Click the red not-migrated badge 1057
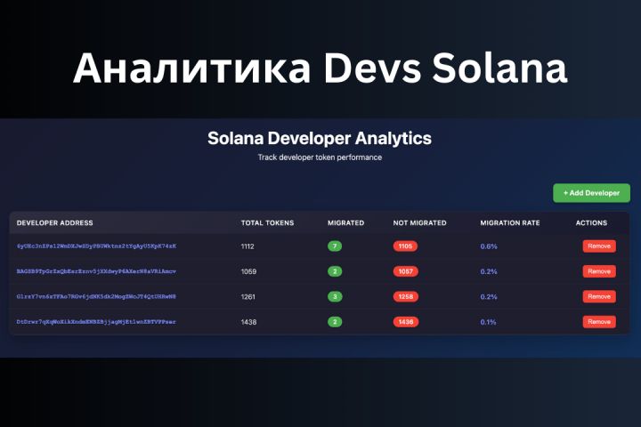 [x=406, y=271]
